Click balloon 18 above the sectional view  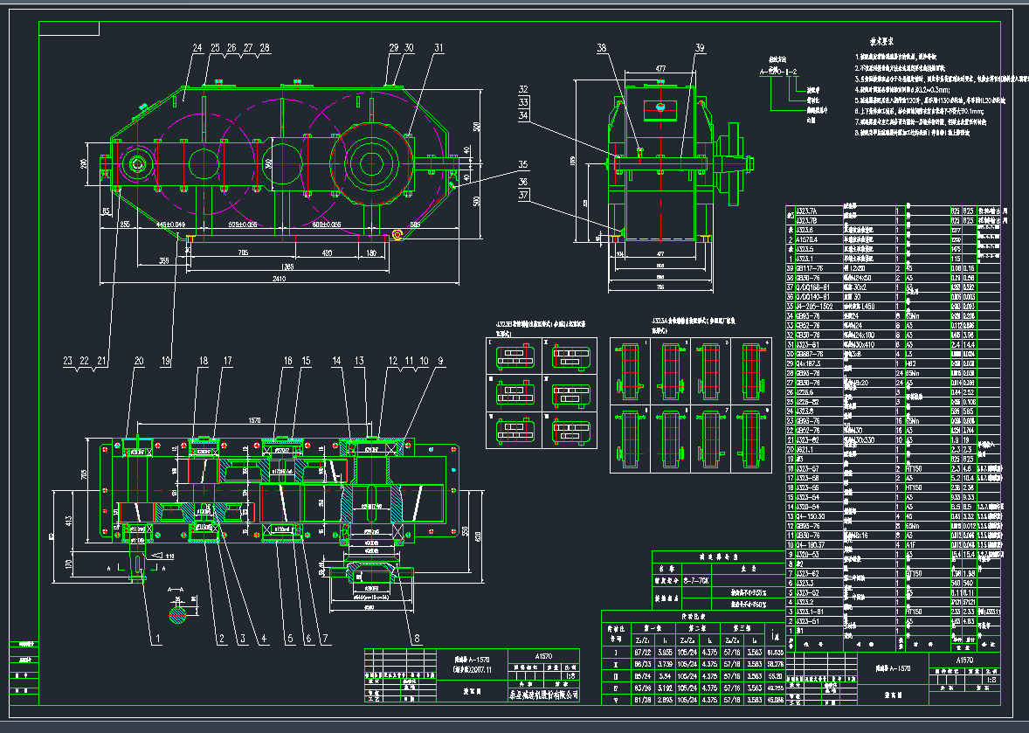pos(203,359)
